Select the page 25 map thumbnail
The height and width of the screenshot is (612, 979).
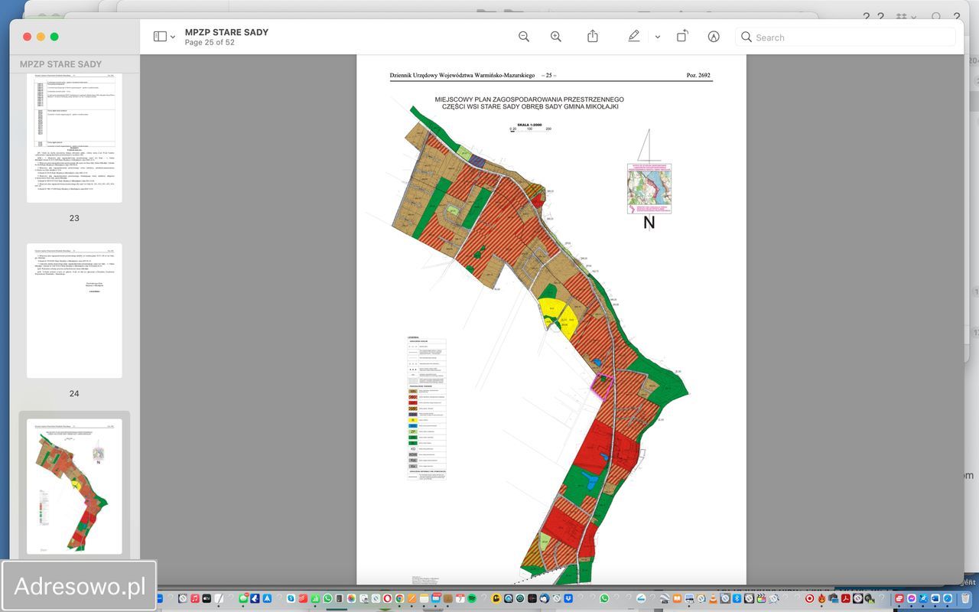(x=74, y=487)
